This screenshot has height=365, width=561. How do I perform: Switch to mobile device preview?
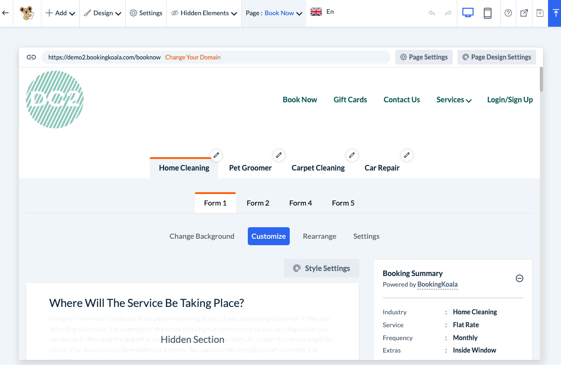pyautogui.click(x=488, y=13)
